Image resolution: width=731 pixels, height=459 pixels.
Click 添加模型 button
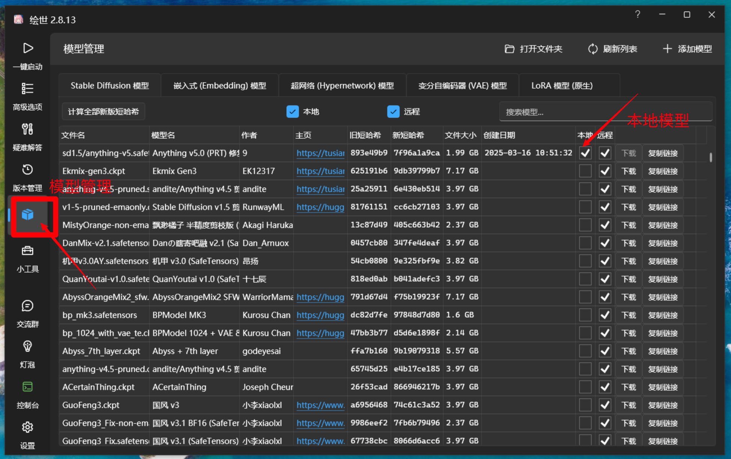click(x=687, y=49)
